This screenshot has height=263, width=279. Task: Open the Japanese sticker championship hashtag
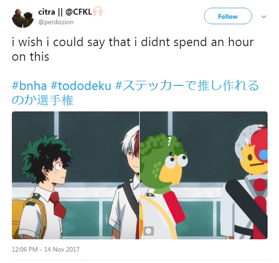135,93
